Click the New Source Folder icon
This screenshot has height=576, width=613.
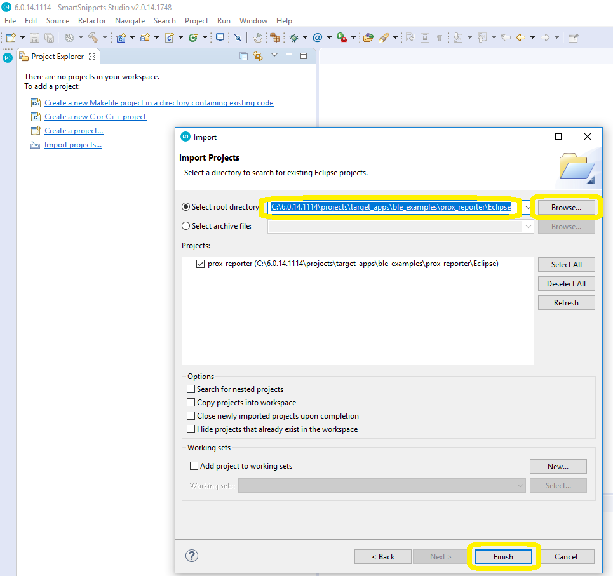[145, 37]
